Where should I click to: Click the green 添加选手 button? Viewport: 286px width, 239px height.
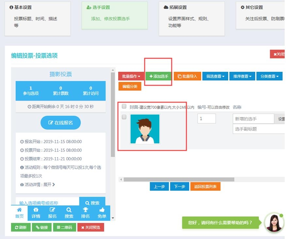point(159,76)
